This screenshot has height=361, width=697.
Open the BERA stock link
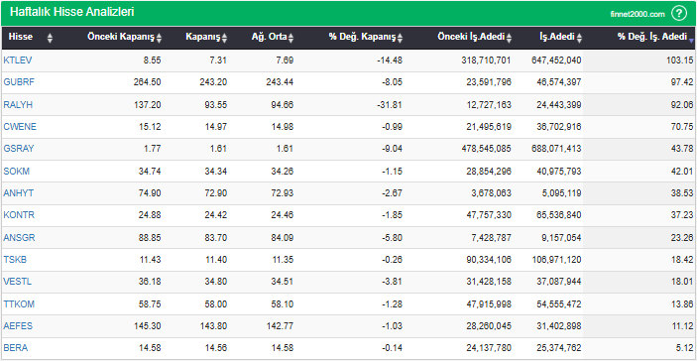[x=16, y=348]
